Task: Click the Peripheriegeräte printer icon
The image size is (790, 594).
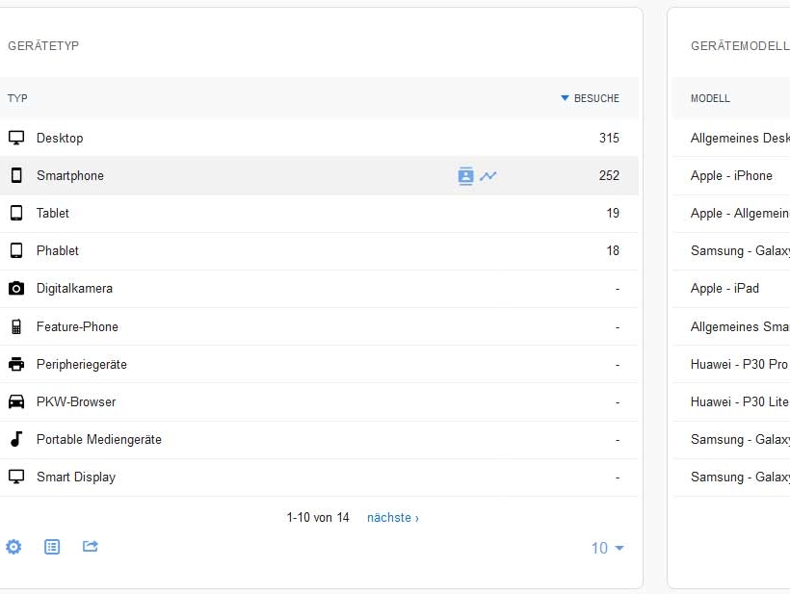Action: [x=16, y=364]
